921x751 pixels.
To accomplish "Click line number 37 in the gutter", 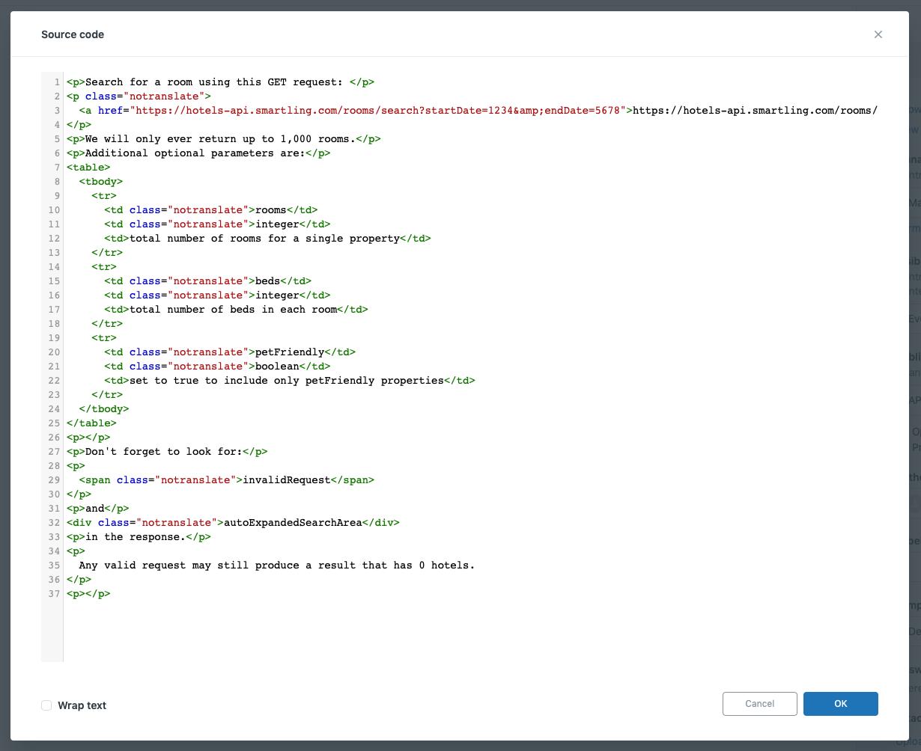I will coord(54,594).
